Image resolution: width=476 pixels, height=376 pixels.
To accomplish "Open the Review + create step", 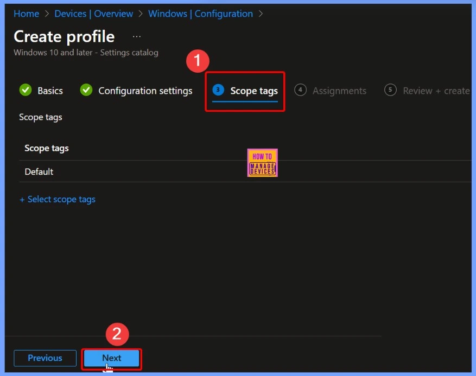I will pos(436,91).
